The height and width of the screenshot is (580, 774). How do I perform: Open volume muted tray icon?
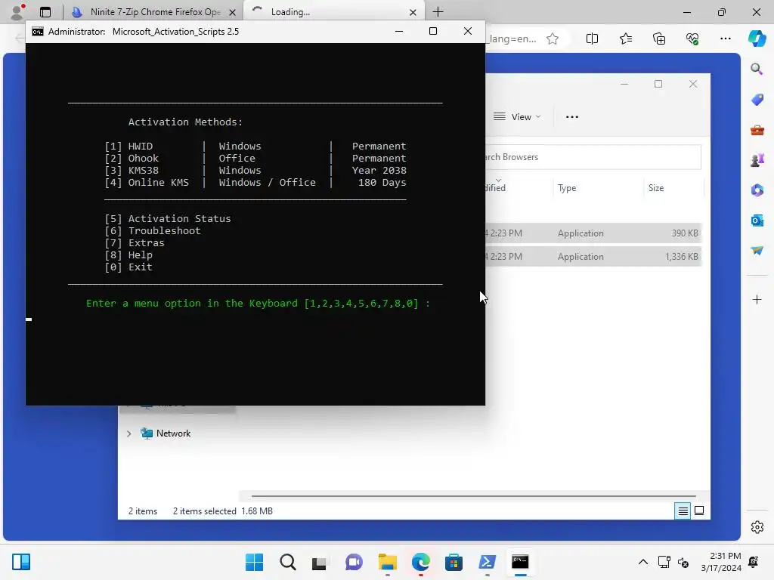683,562
